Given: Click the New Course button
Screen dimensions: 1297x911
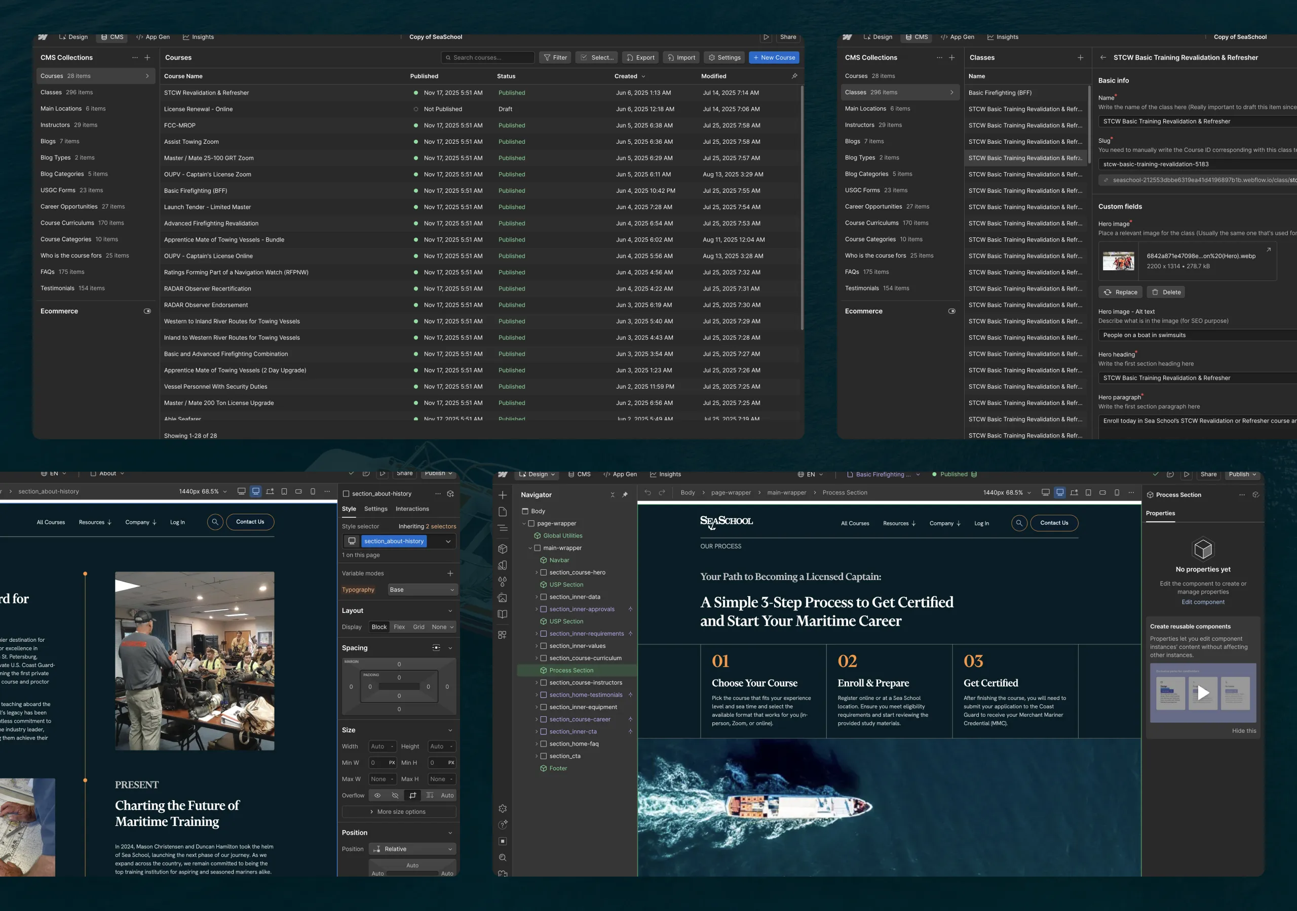Looking at the screenshot, I should coord(774,57).
